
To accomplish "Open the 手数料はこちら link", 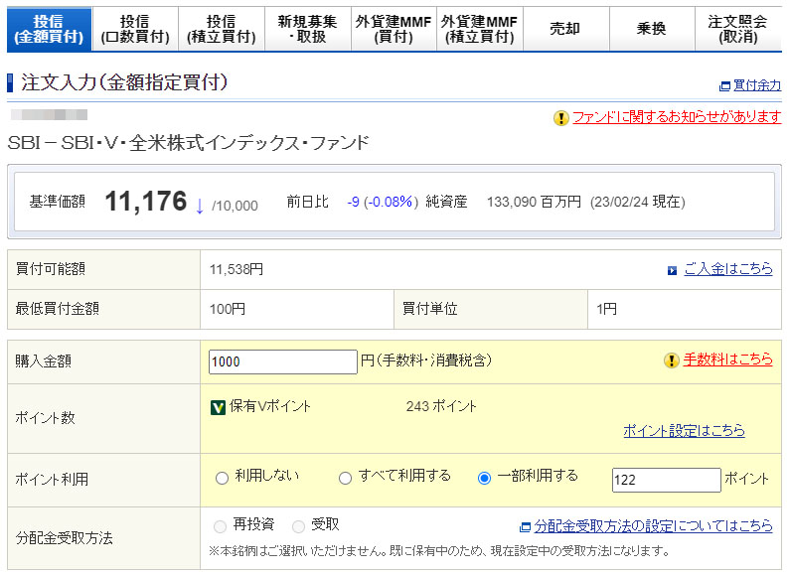I will point(727,360).
